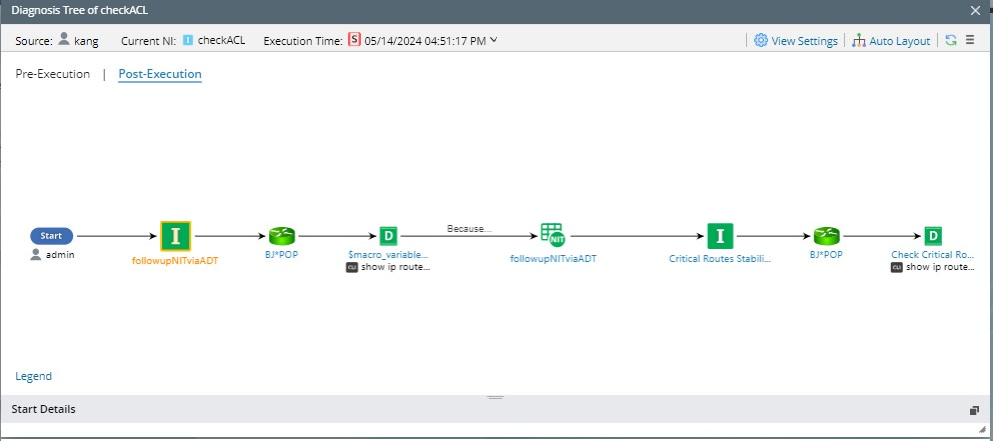Select the highlighted followupNITviaADT intent node icon

coord(176,236)
